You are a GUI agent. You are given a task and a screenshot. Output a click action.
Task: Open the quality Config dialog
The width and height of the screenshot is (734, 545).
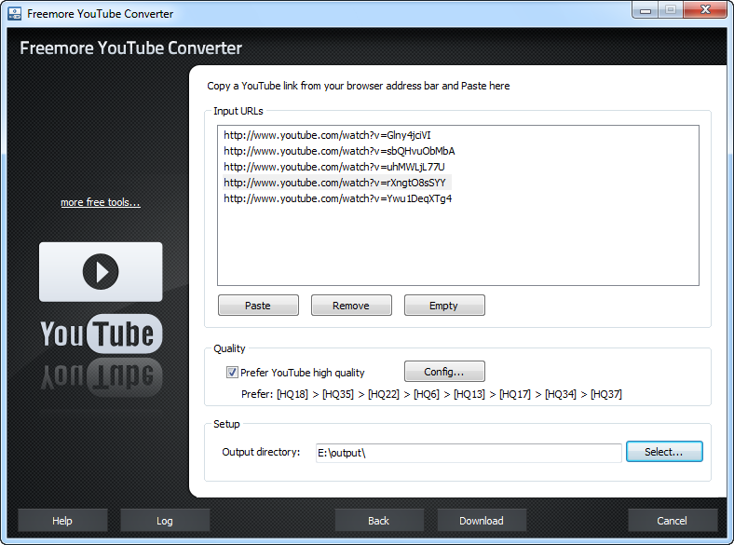tap(444, 372)
